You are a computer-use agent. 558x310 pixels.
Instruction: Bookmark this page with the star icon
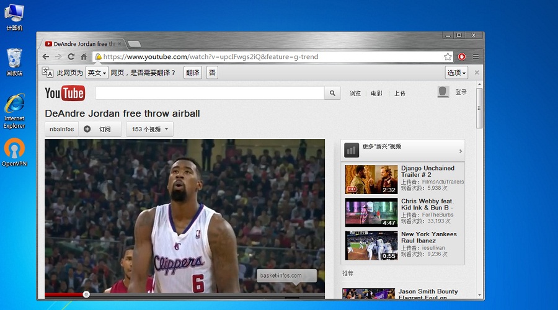click(x=448, y=56)
